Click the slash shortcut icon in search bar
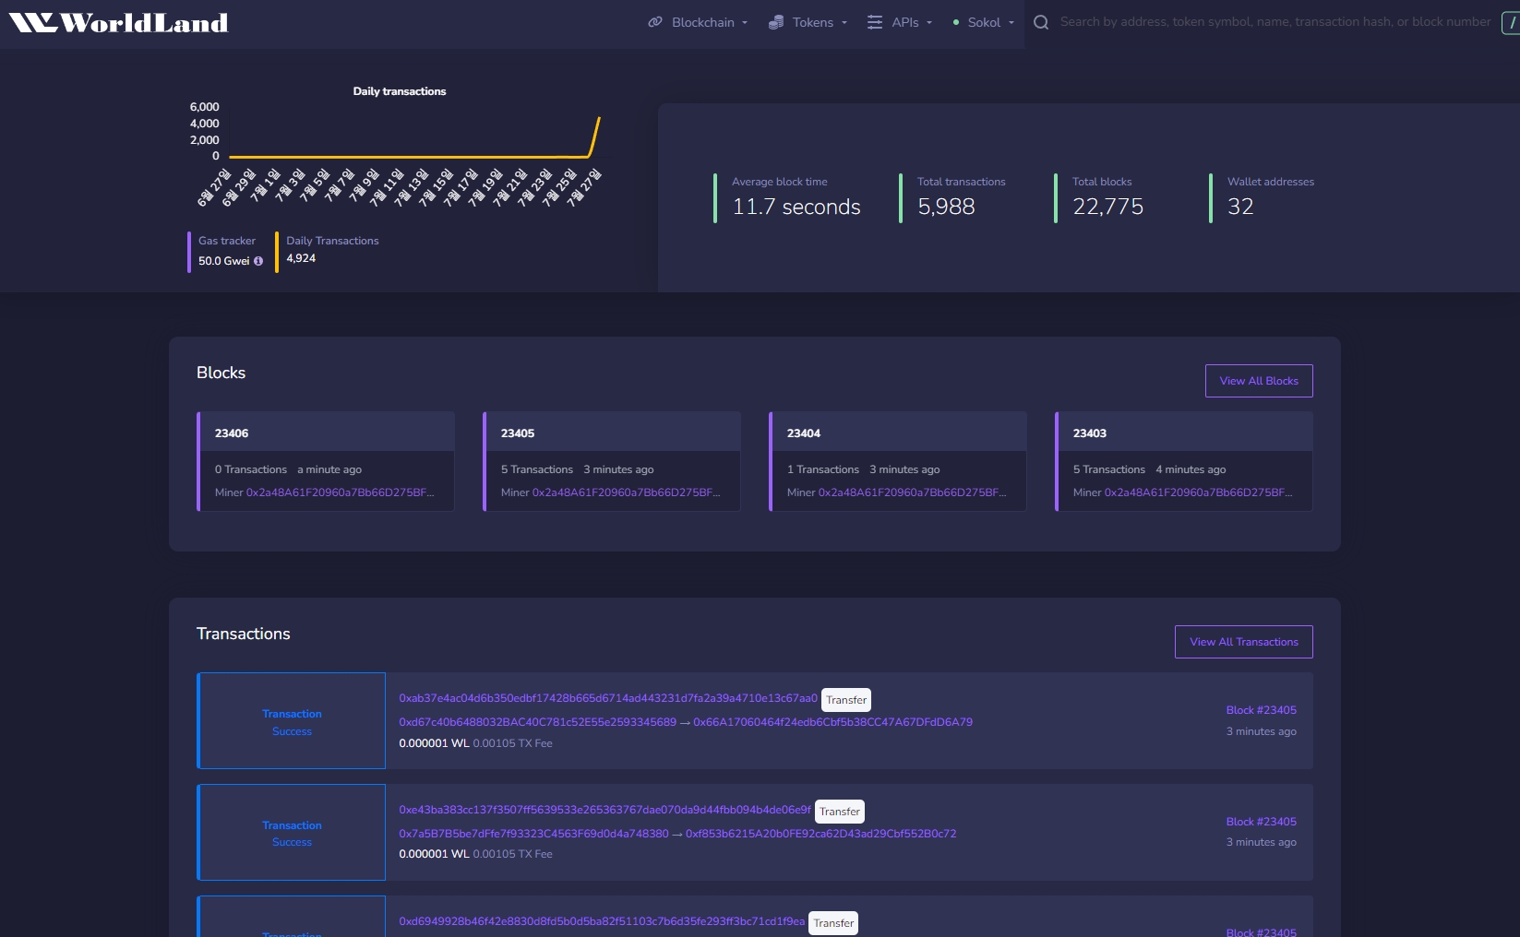Image resolution: width=1520 pixels, height=937 pixels. (1511, 22)
